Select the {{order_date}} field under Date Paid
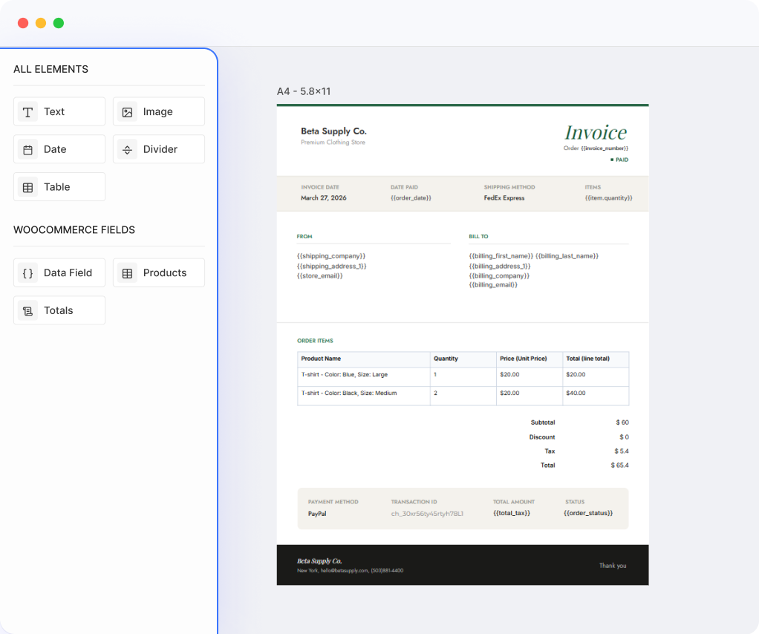Screen dimensions: 759x634 point(411,198)
